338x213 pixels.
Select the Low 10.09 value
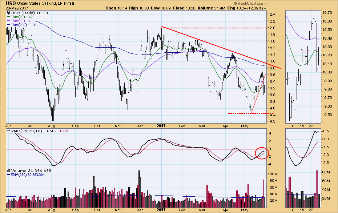(x=161, y=8)
